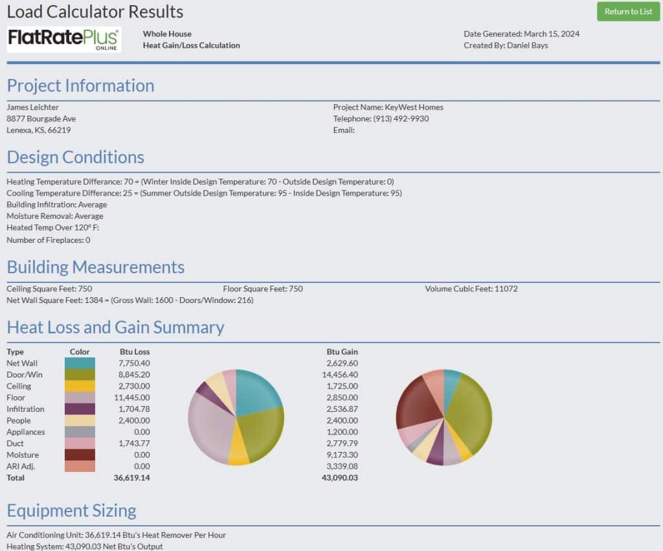Click the Heat Loss and Gain Summary heading
The width and height of the screenshot is (663, 551).
tap(115, 328)
